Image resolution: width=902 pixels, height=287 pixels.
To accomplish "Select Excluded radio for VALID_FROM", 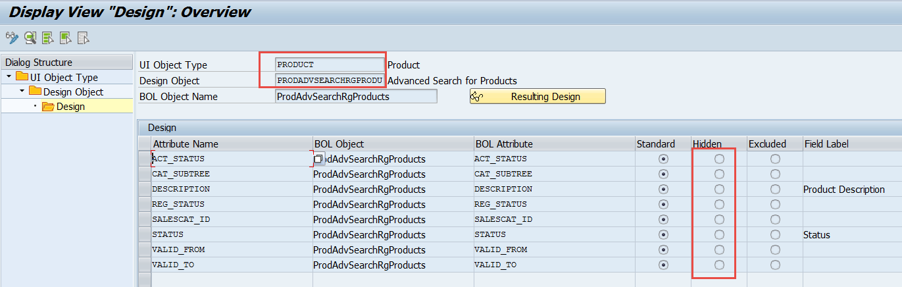I will click(x=775, y=249).
